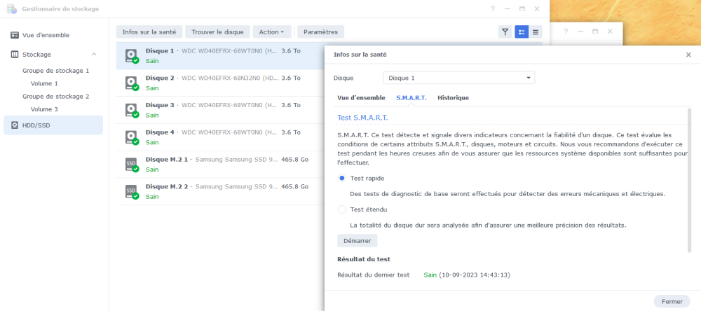Select the Test rapide radio button
Viewport: 701px width, 311px height.
click(342, 179)
